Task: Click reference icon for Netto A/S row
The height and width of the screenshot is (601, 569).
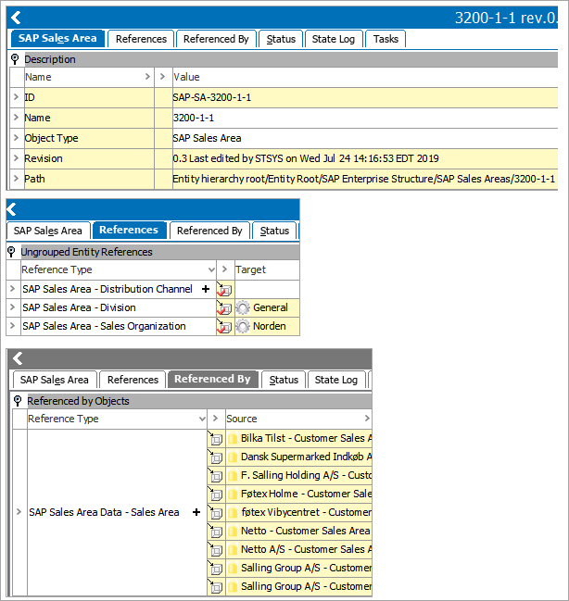Action: [x=215, y=549]
